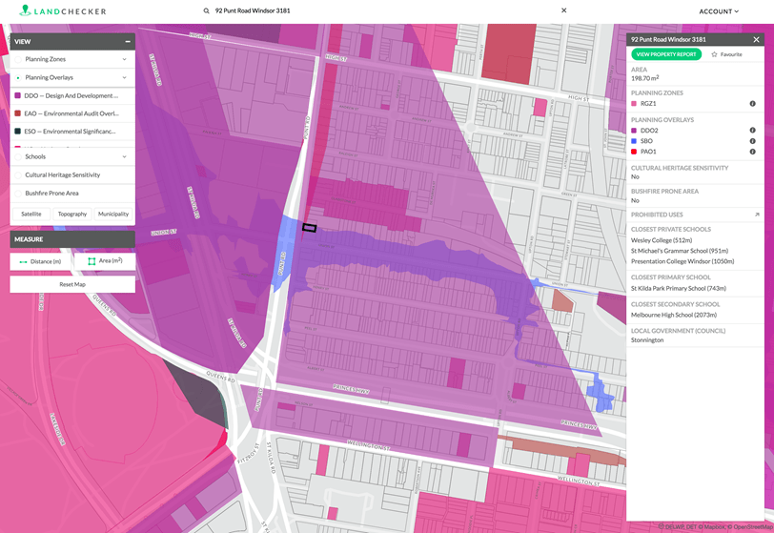Switch map to Satellite view

(x=31, y=214)
